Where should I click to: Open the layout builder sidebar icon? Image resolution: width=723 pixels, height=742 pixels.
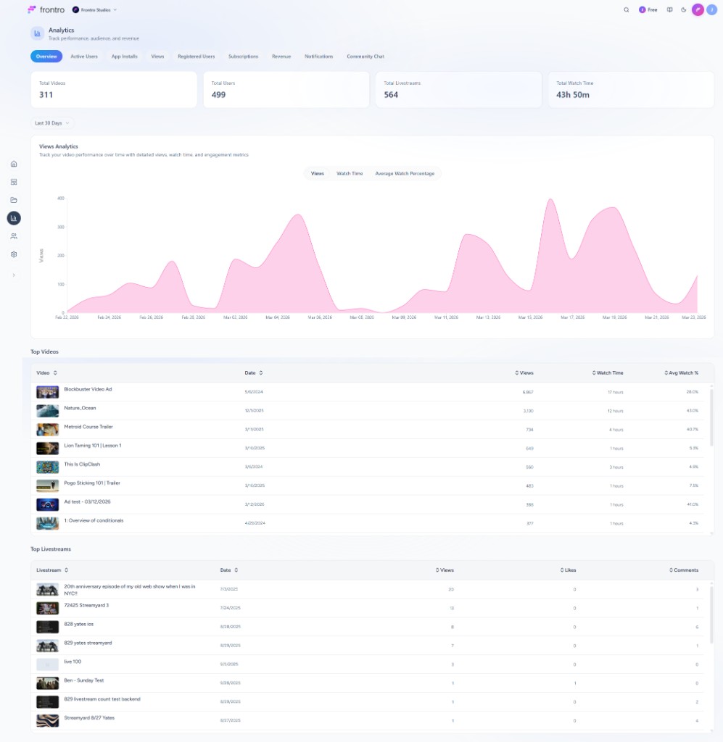(x=14, y=182)
